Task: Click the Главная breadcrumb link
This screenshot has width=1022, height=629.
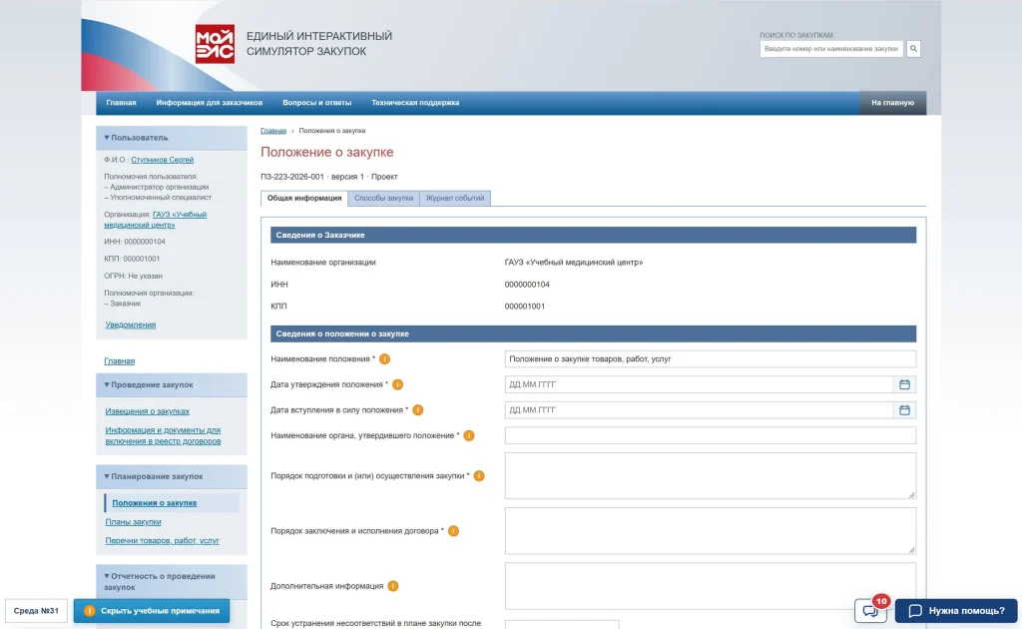Action: click(273, 131)
